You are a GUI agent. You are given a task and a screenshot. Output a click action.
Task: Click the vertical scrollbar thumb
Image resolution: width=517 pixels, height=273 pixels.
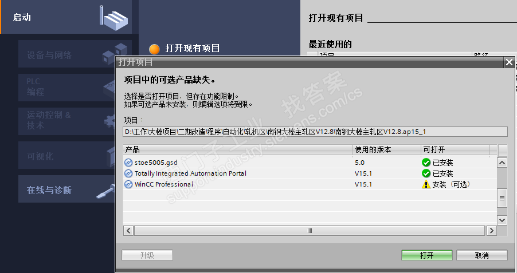(502, 198)
